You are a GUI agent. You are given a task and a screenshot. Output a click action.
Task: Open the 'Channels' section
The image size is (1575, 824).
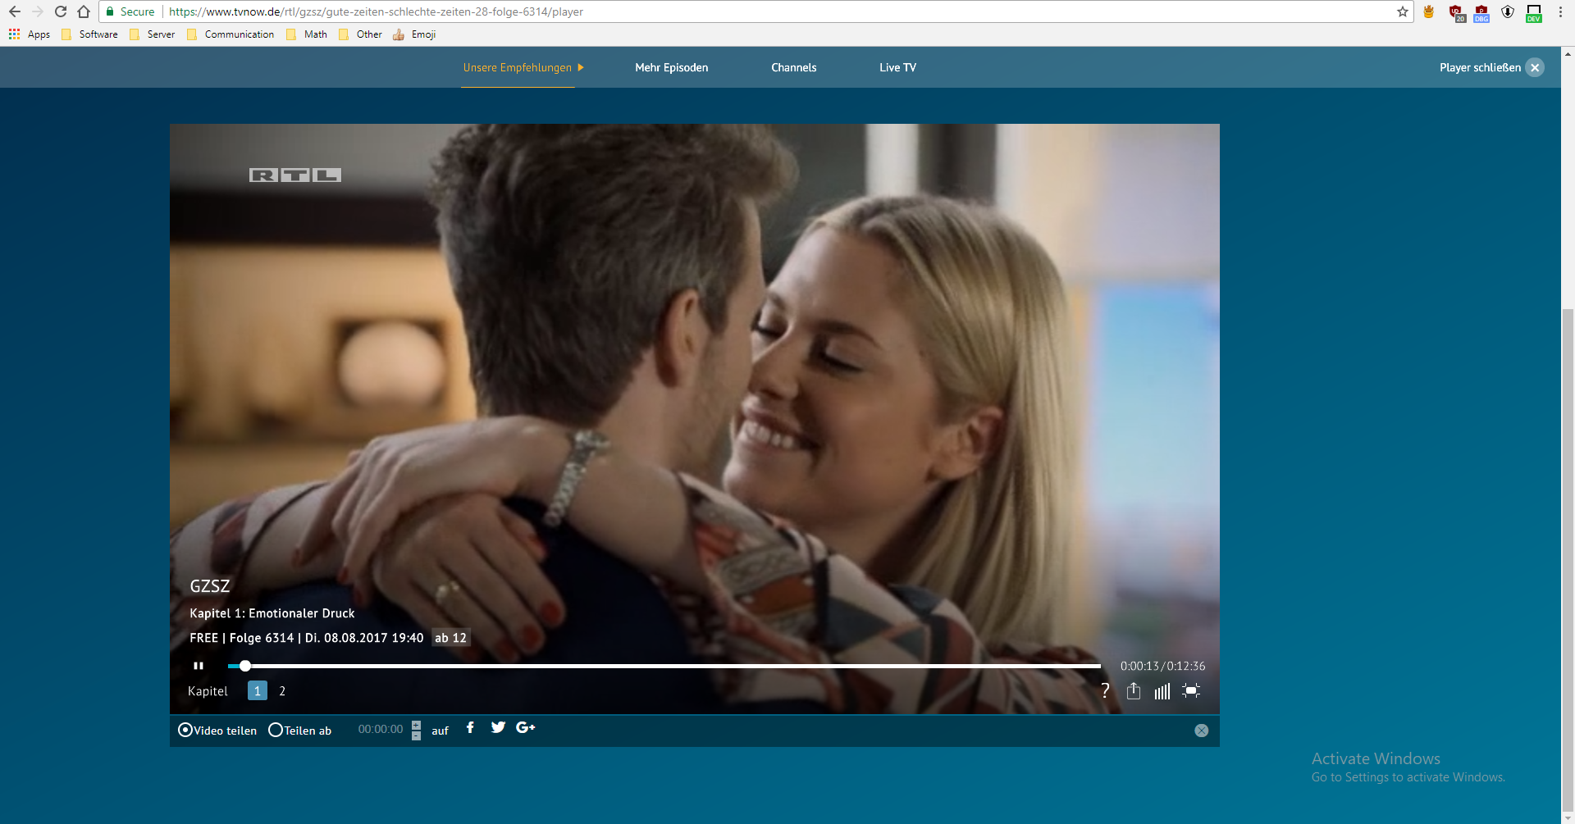coord(793,68)
